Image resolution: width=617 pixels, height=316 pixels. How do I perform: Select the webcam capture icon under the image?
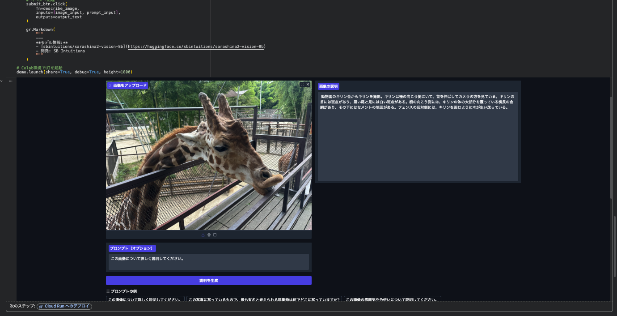coord(209,235)
